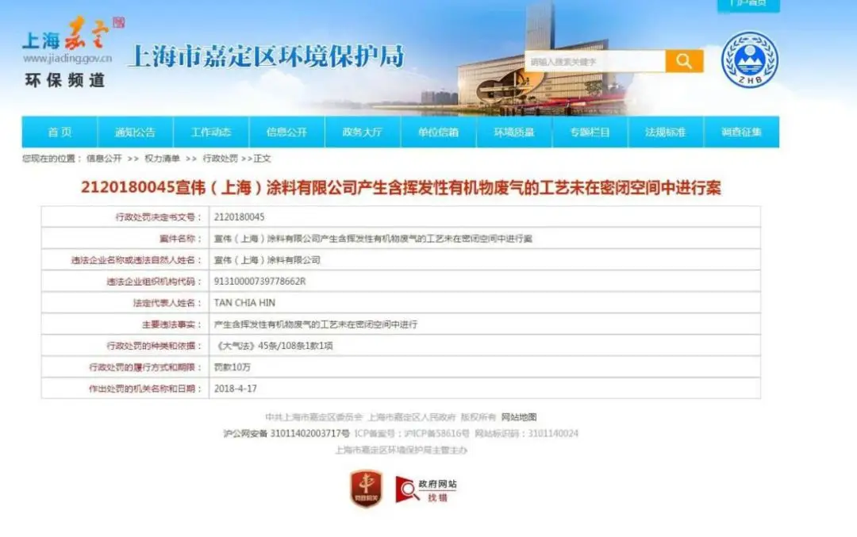
Task: Open the 调查征集 navigation tab
Action: tap(742, 132)
